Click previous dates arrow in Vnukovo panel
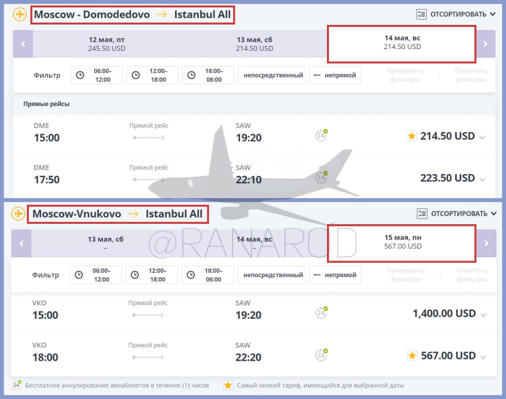This screenshot has height=399, width=506. click(x=21, y=243)
